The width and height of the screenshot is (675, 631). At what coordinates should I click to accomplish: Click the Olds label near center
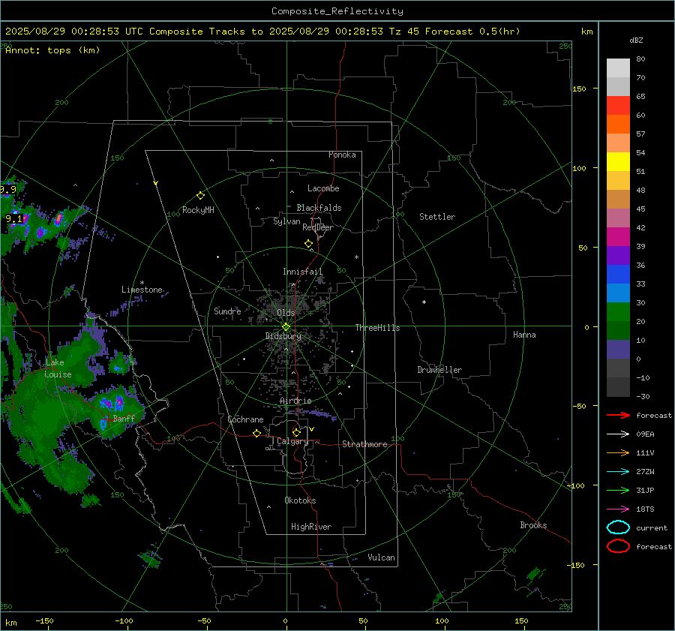click(286, 313)
